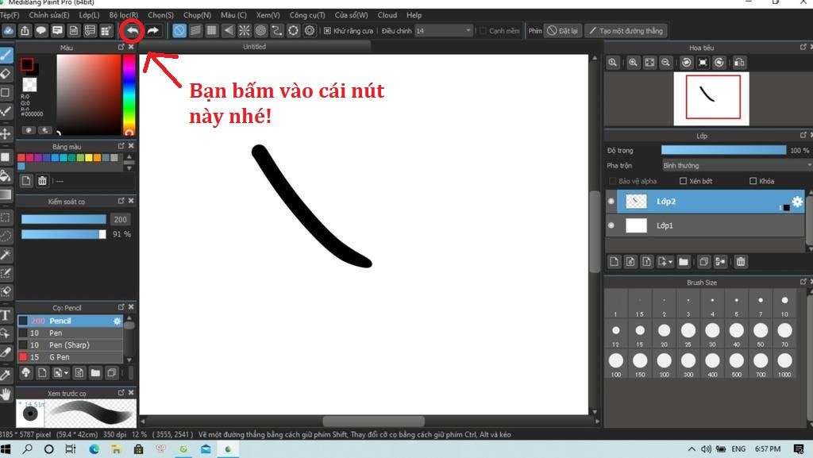Show hidden system tray icons chevron

click(692, 449)
